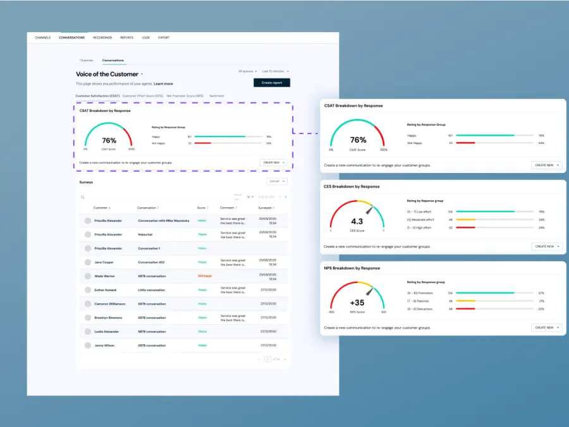Viewport: 569px width, 427px height.
Task: Select the Sentiment tab
Action: click(x=216, y=95)
